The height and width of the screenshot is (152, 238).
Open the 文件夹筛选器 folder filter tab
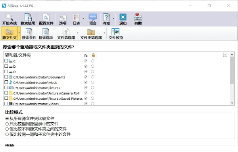(x=91, y=33)
